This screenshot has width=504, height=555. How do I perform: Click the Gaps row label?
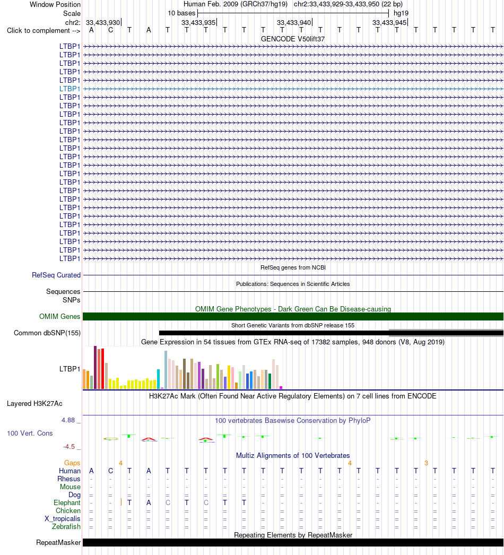pos(72,463)
